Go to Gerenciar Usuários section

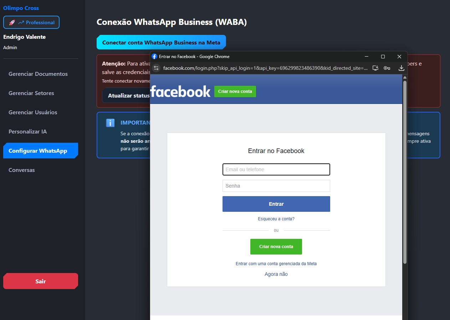click(33, 112)
